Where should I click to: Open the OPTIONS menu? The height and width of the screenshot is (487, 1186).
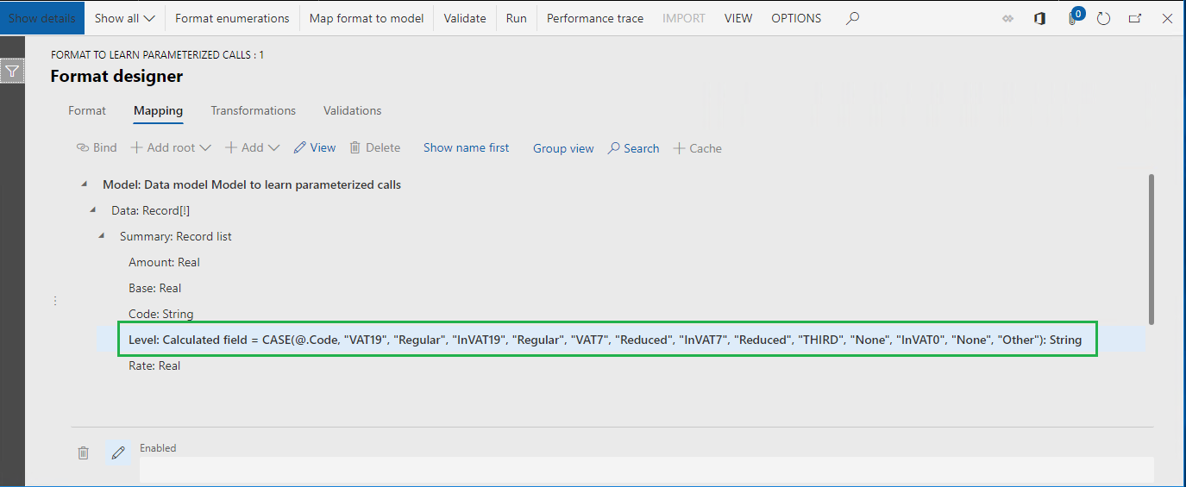(x=796, y=18)
